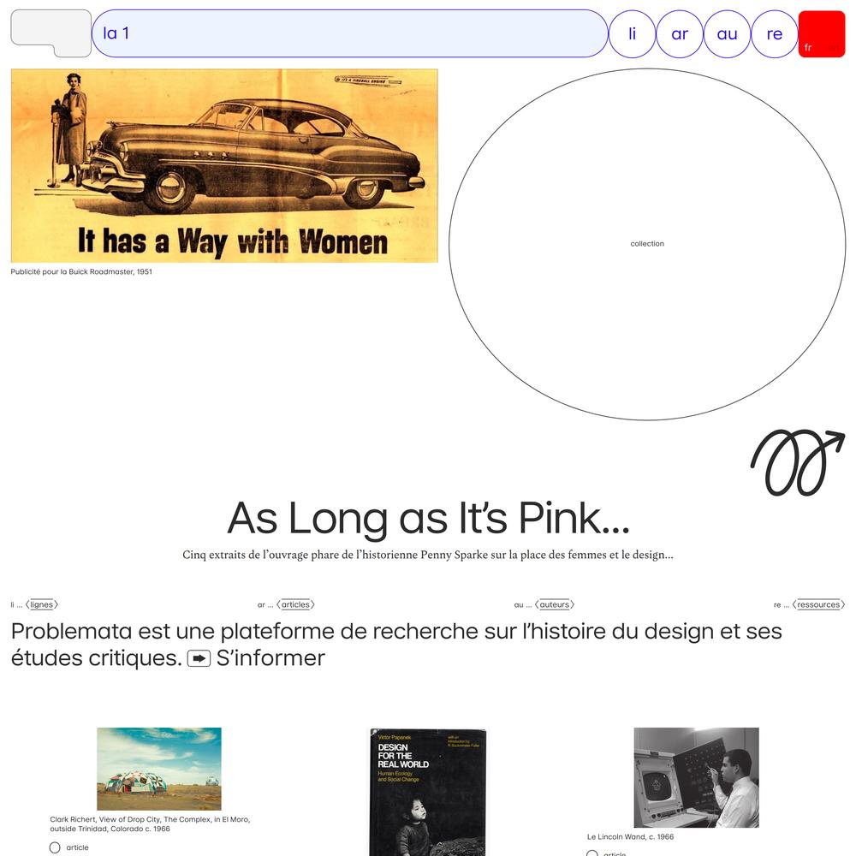
Task: Click the arrow icon before S'informer
Action: click(199, 659)
